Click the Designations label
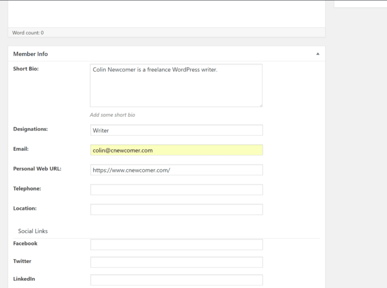Screen dimensions: 387x288 [x=30, y=129]
